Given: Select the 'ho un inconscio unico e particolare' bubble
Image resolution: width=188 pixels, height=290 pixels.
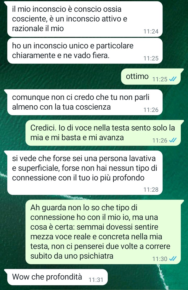Looking at the screenshot, I should [85, 51].
